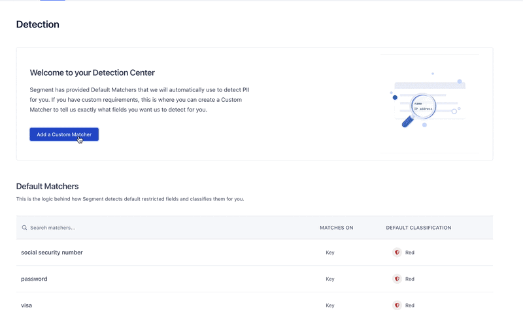Click the Key value in the visa row
This screenshot has height=310, width=523.
pyautogui.click(x=330, y=305)
